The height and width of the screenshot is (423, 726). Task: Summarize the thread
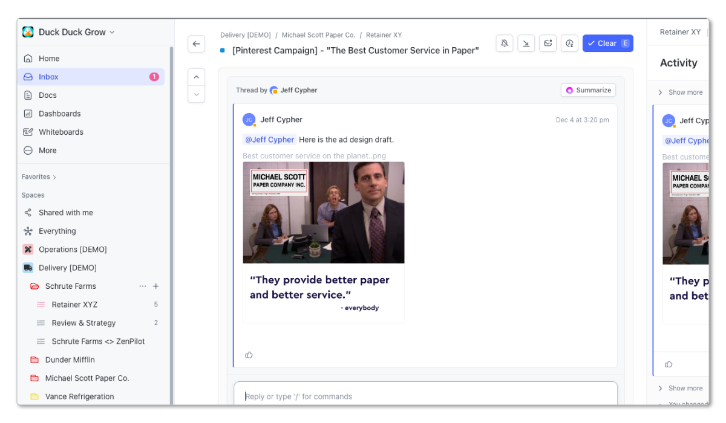pos(588,90)
